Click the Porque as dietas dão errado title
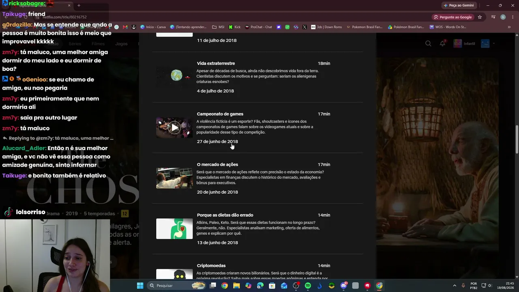This screenshot has height=292, width=519. tap(225, 215)
